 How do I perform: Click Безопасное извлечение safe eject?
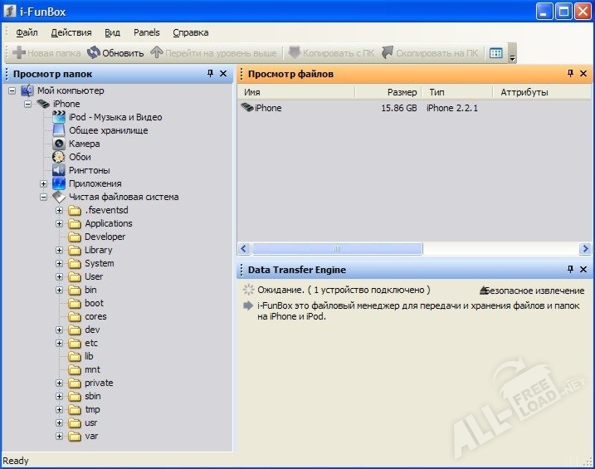[x=533, y=291]
